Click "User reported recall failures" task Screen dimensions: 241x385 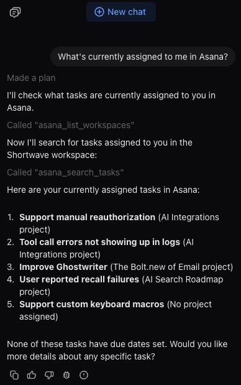coord(79,279)
